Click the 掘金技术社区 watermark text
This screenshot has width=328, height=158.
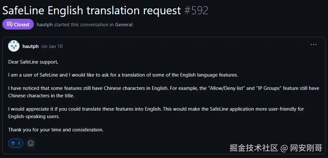pos(254,148)
